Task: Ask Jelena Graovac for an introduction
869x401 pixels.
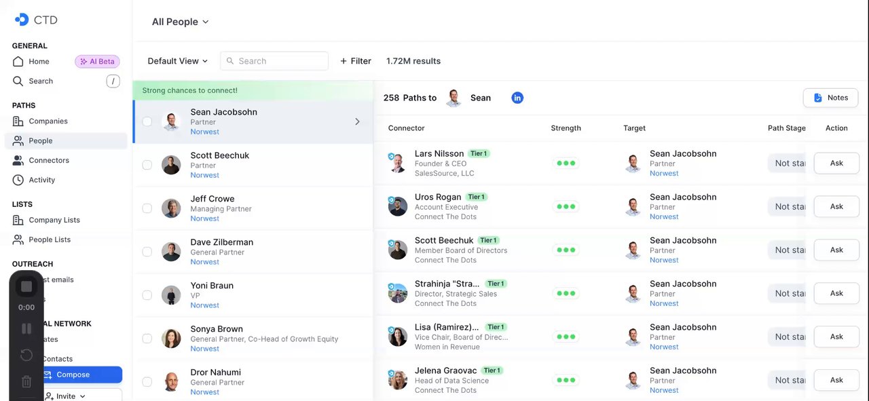Action: pyautogui.click(x=836, y=380)
